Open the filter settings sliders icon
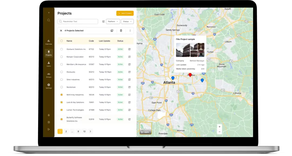 click(x=103, y=21)
